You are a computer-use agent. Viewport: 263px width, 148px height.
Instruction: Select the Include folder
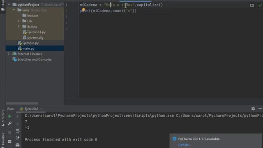(x=32, y=16)
